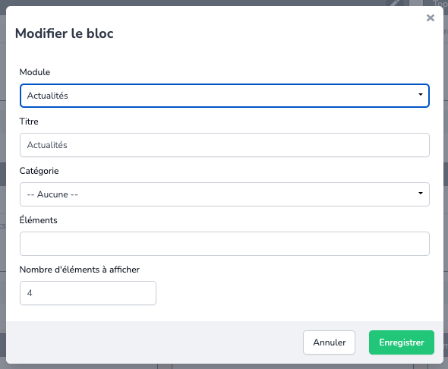Save changes with the Enregistrer button
Screen dimensions: 448x369
402,342
